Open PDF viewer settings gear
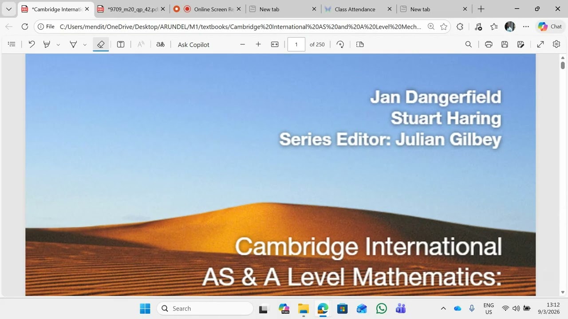The image size is (568, 319). coord(556,44)
